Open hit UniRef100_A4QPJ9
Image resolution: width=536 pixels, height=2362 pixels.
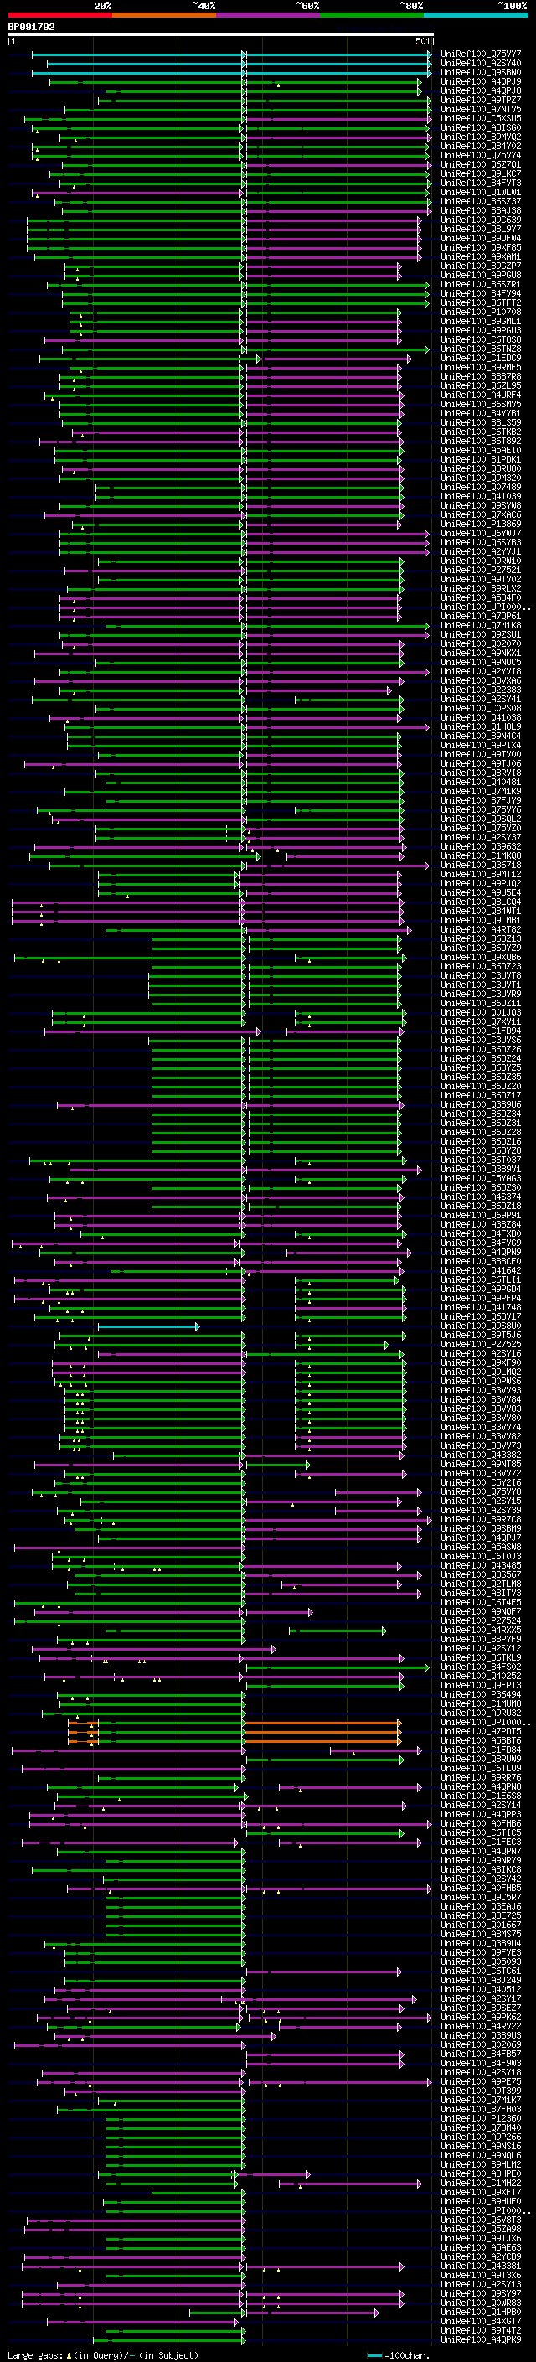(480, 81)
